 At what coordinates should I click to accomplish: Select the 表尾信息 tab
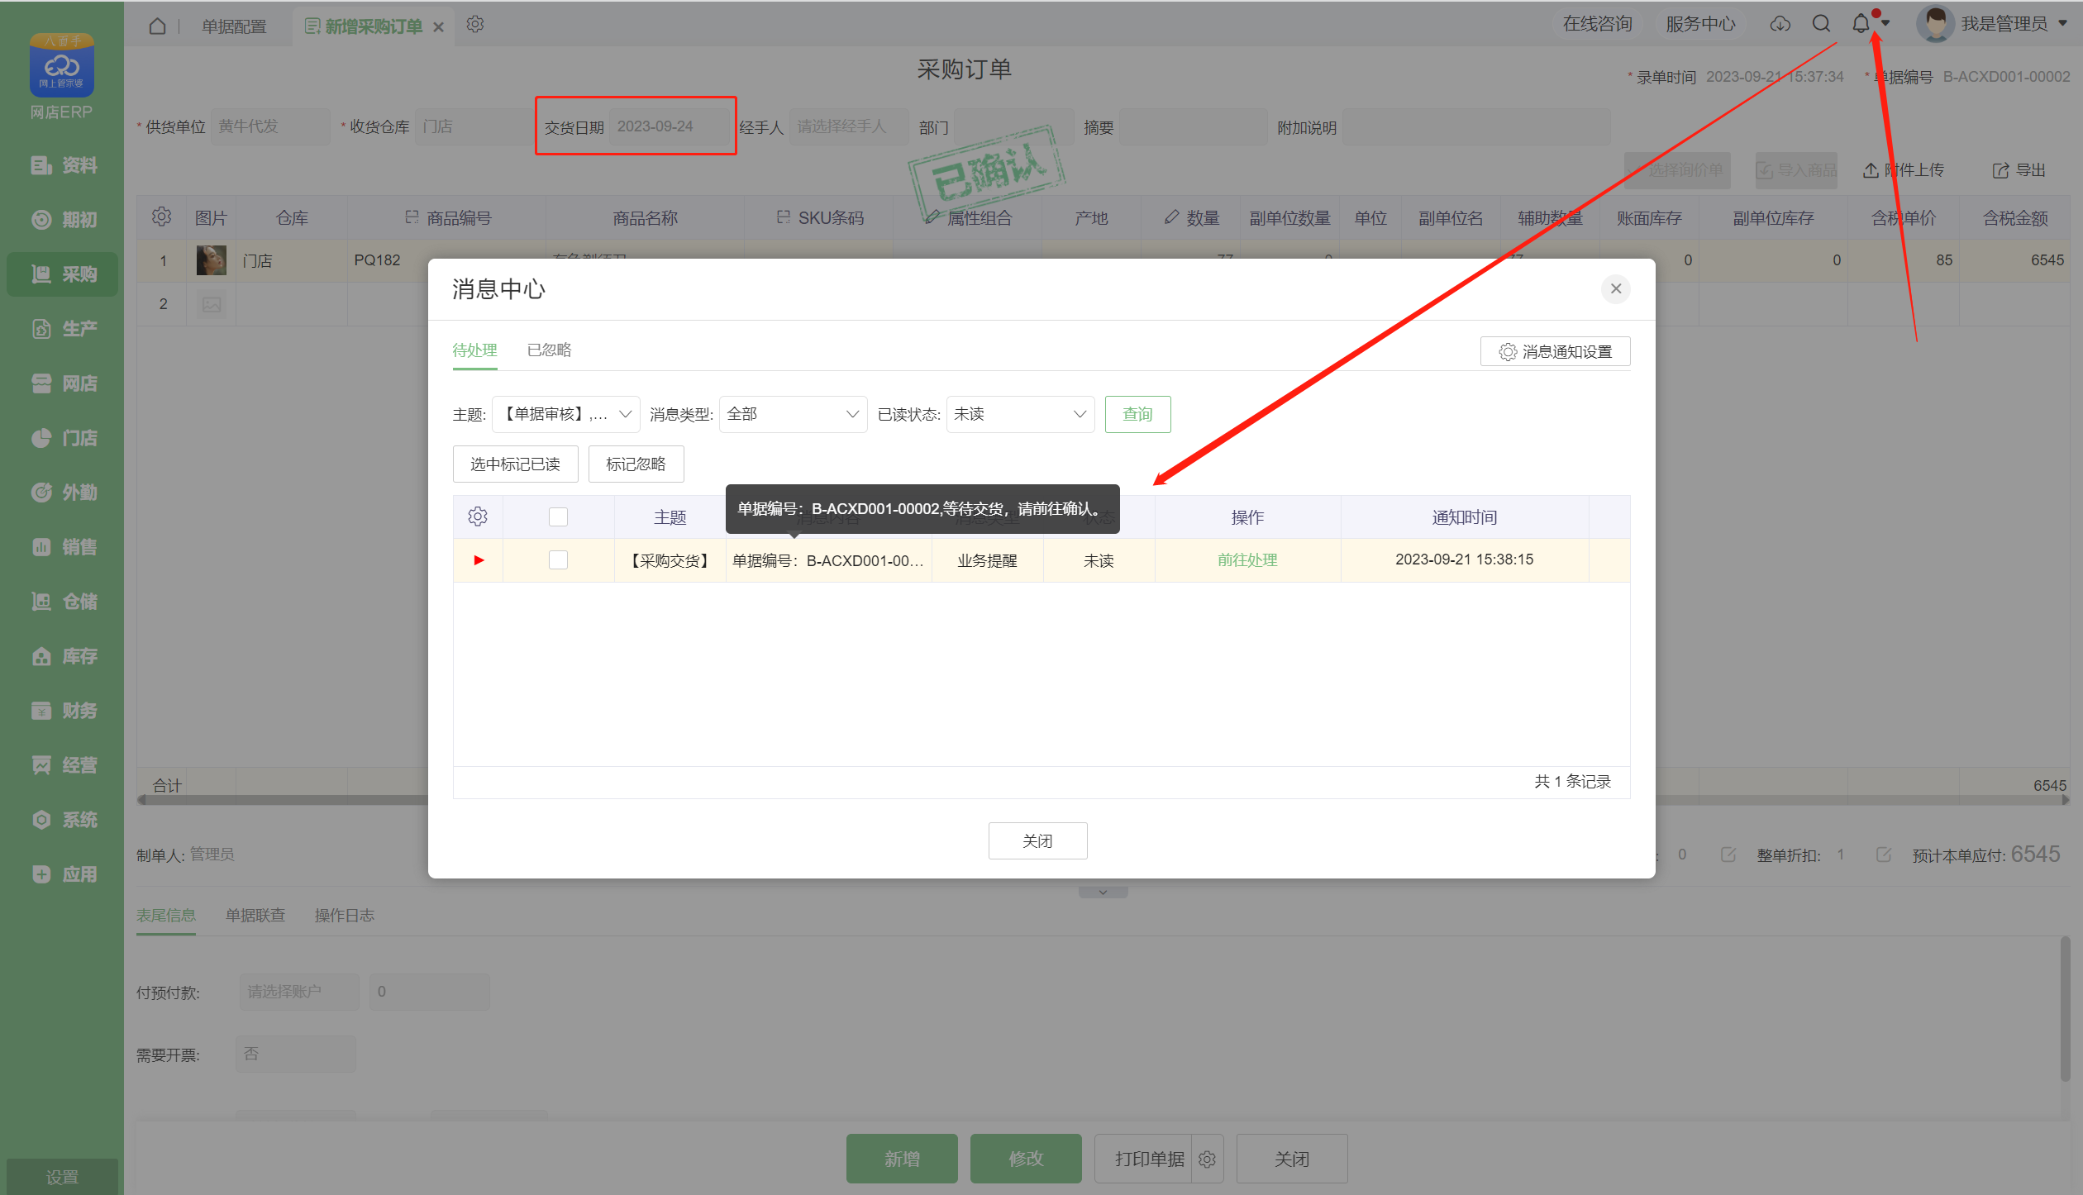coord(166,915)
